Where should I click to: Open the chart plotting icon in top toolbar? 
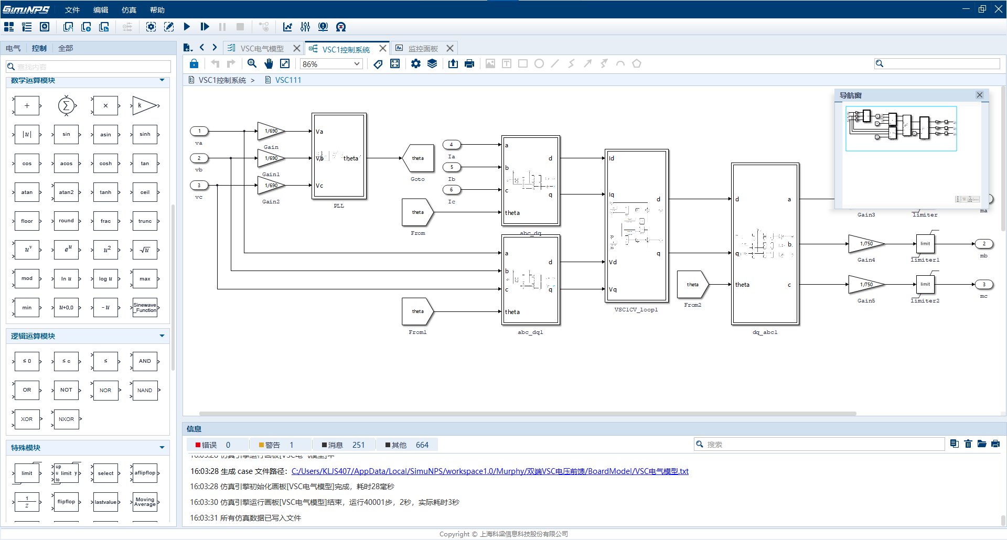tap(287, 27)
